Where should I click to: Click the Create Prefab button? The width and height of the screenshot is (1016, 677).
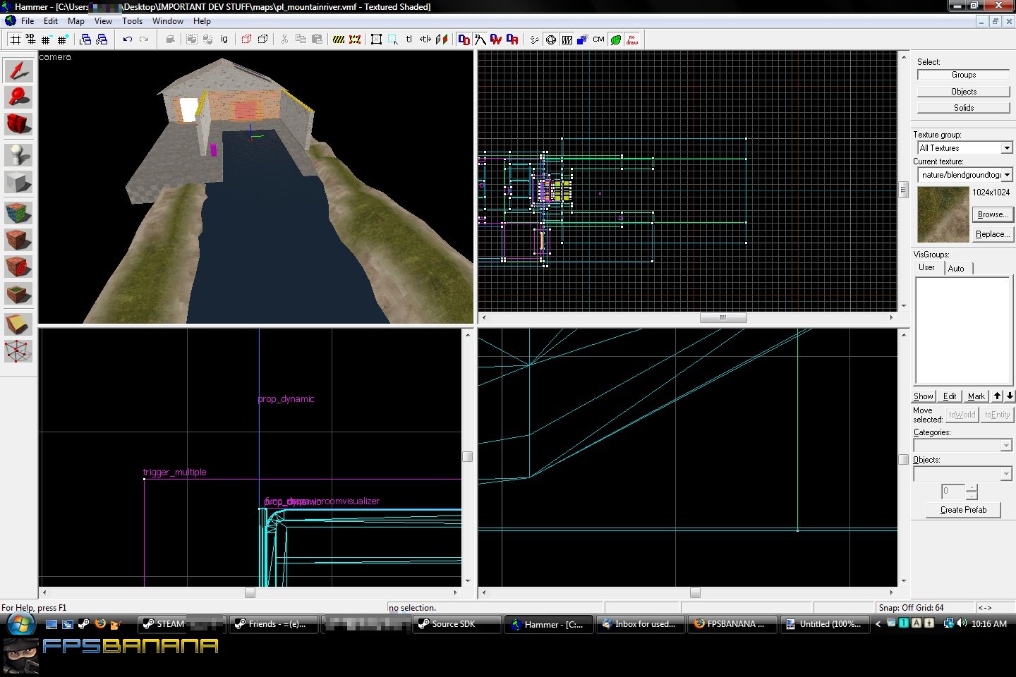tap(964, 510)
